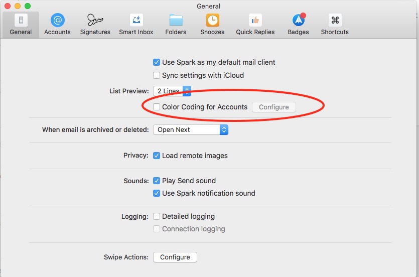Click the Privacy: label
419x277 pixels.
pos(136,156)
